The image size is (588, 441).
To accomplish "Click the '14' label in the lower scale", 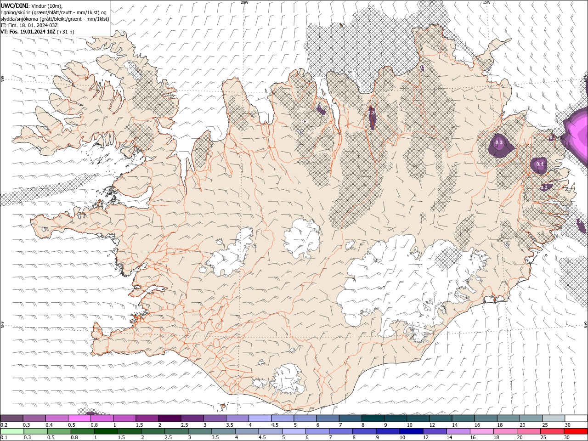I will click(x=449, y=438).
